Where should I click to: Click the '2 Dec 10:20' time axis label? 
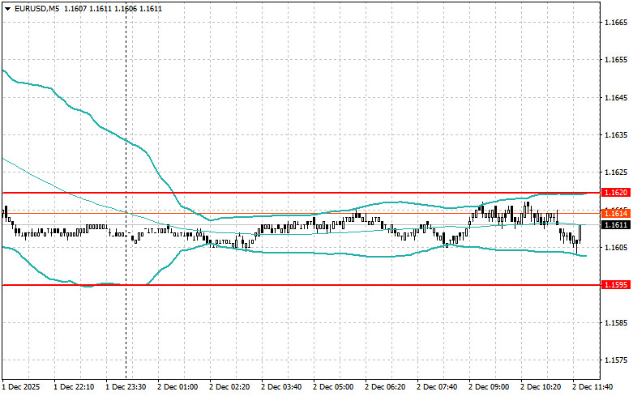tap(541, 387)
